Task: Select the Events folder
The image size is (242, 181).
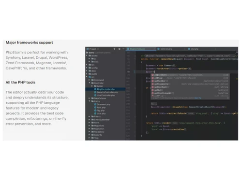Action: [x=96, y=116]
